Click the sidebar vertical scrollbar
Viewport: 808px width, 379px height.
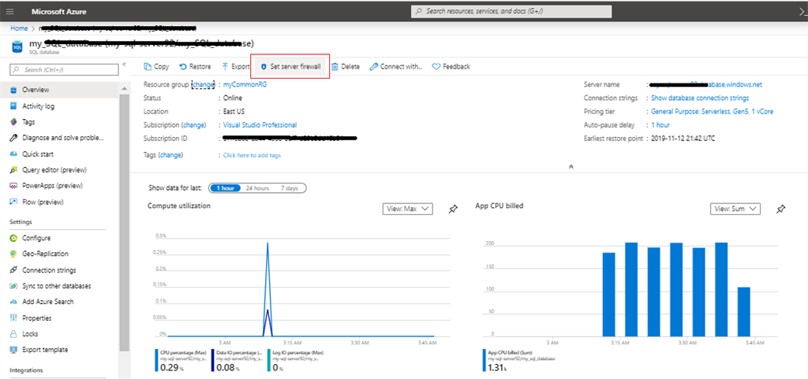(x=124, y=221)
